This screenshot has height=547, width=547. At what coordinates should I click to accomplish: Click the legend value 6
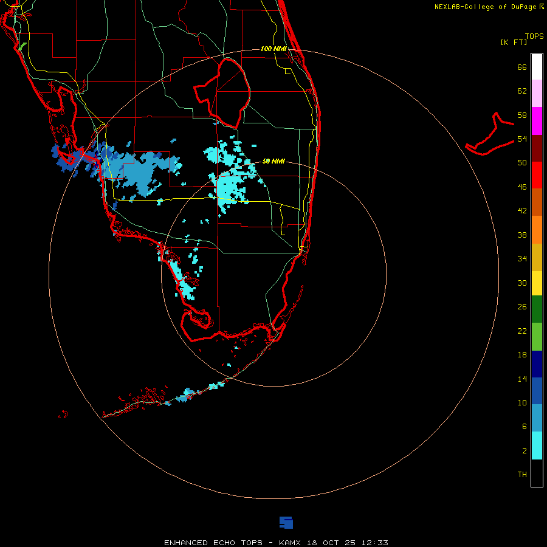525,427
